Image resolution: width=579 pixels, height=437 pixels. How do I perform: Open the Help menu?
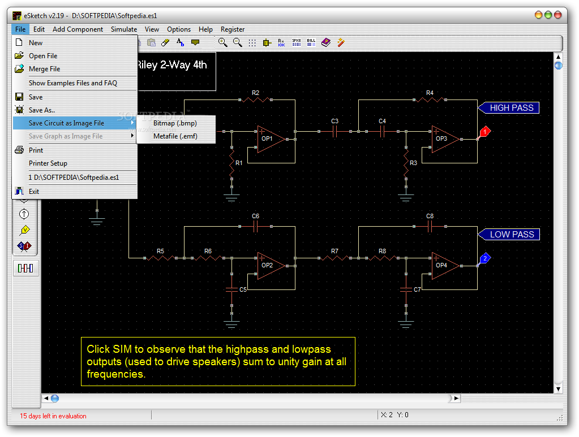[x=205, y=29]
